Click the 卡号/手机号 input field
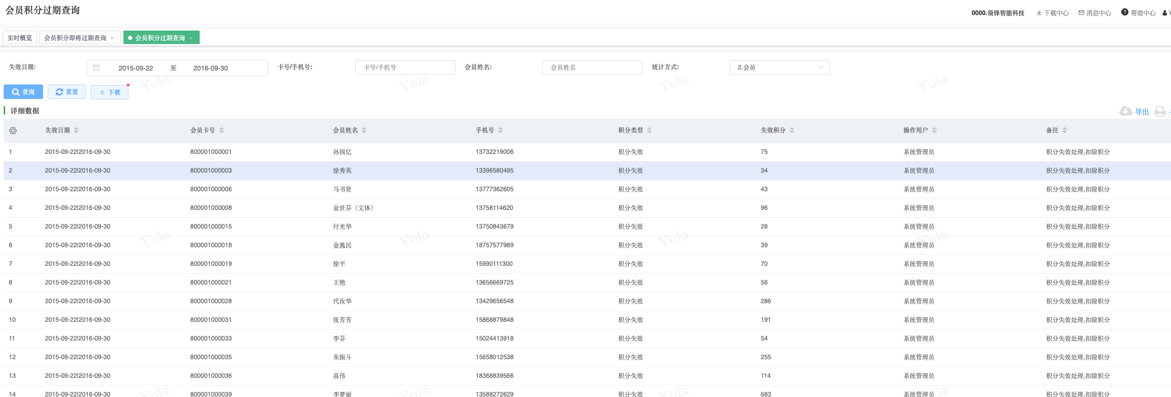This screenshot has height=397, width=1171. (405, 67)
